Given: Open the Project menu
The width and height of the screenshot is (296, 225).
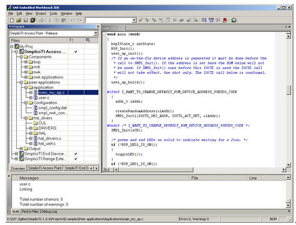Looking at the screenshot, I should tap(41, 13).
